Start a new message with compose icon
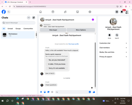 (x=34, y=18)
